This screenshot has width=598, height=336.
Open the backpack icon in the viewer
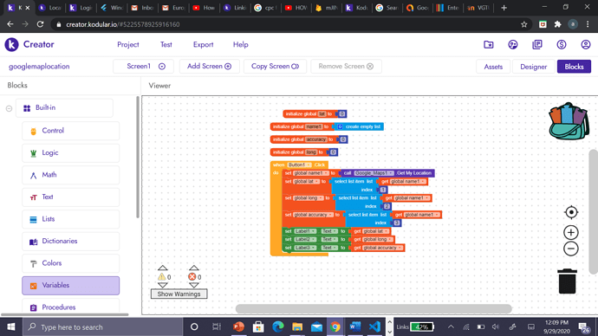pos(569,121)
